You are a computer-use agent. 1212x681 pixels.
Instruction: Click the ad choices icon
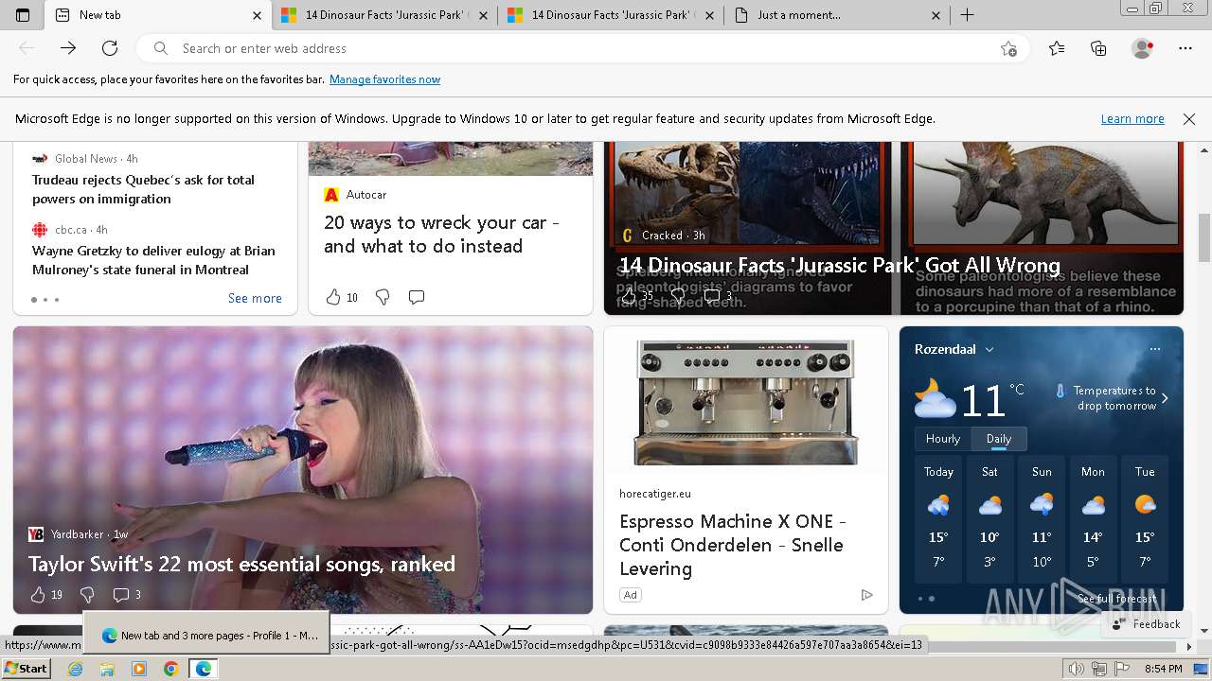click(866, 595)
